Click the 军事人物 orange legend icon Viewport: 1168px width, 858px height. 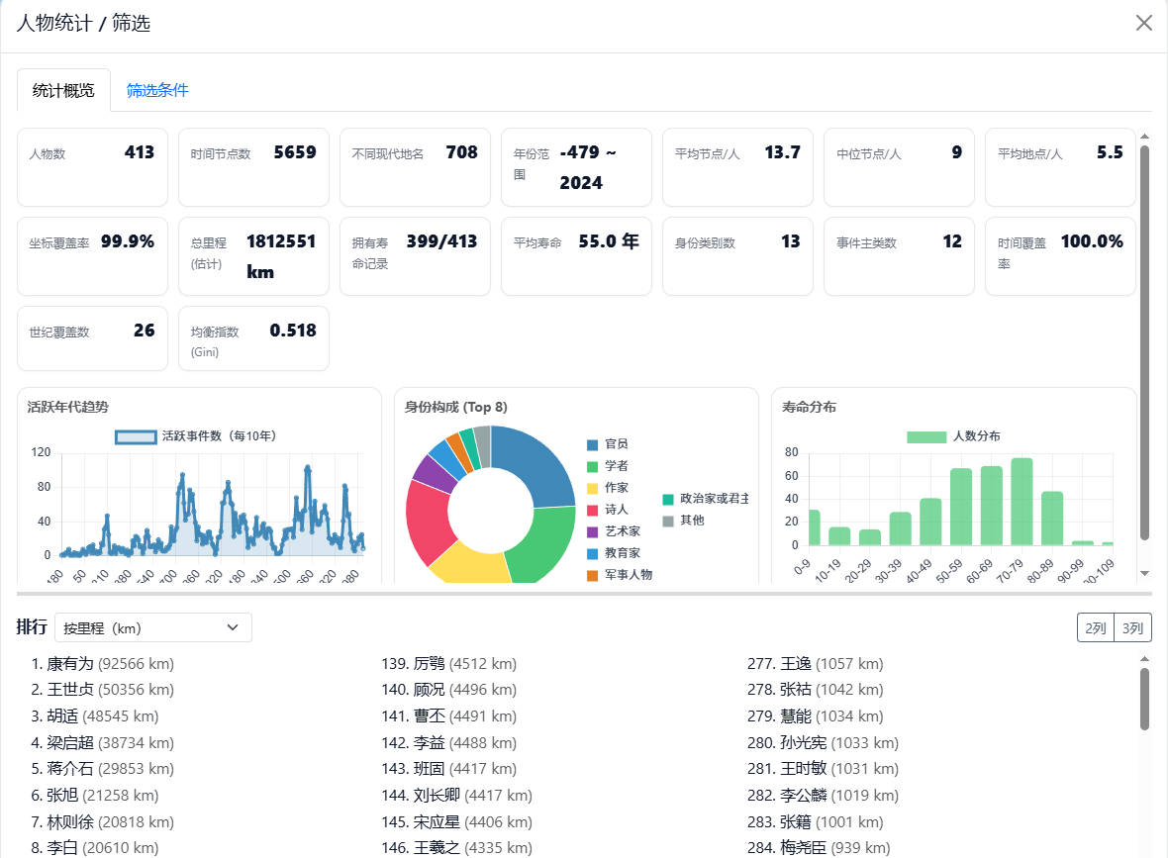click(x=593, y=575)
